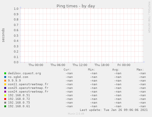This screenshot has width=152, height=117.
Task: Select the 192.168.0.51 legend label
Action: tap(19, 95)
